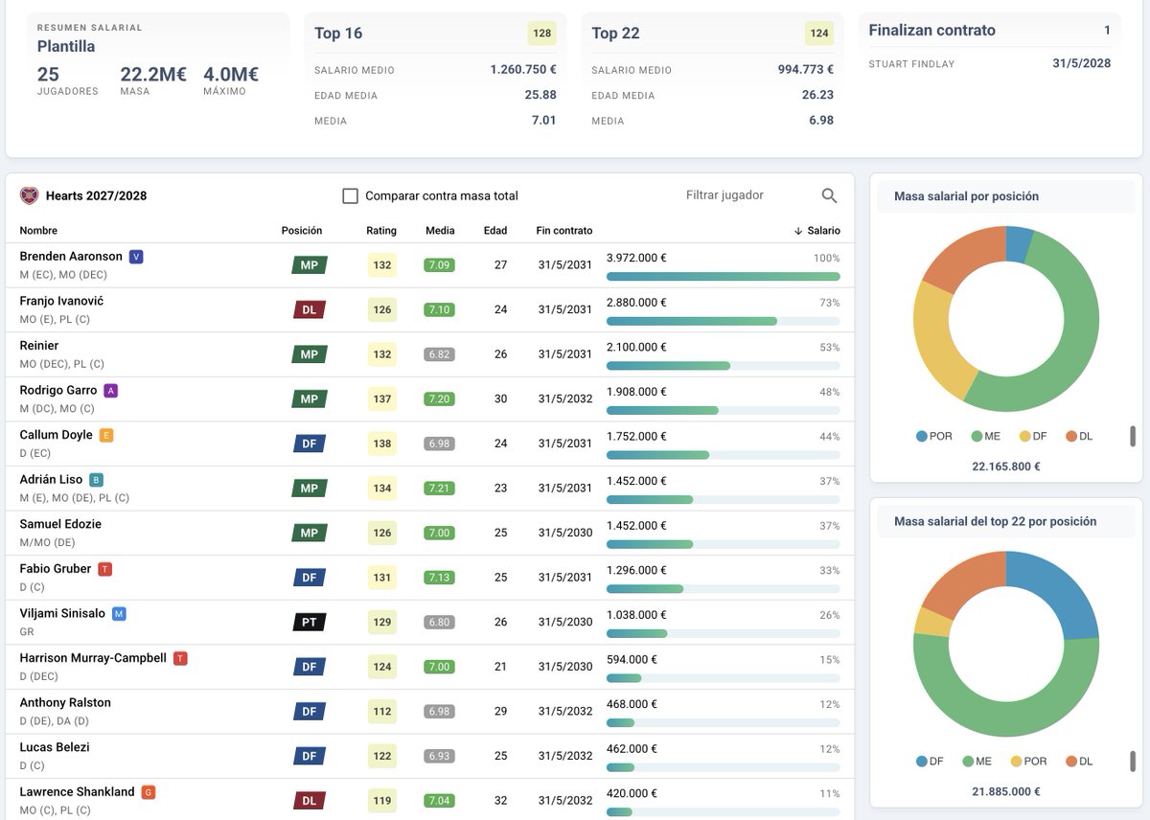This screenshot has height=820, width=1150.
Task: Sort table by Rating column
Action: (x=381, y=231)
